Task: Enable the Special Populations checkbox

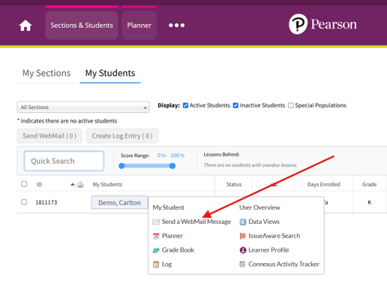Action: (x=290, y=105)
